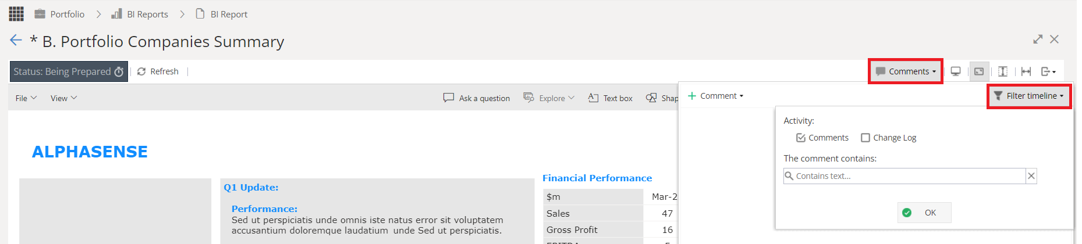1082x244 pixels.
Task: Expand the report to full screen
Action: tap(1038, 39)
